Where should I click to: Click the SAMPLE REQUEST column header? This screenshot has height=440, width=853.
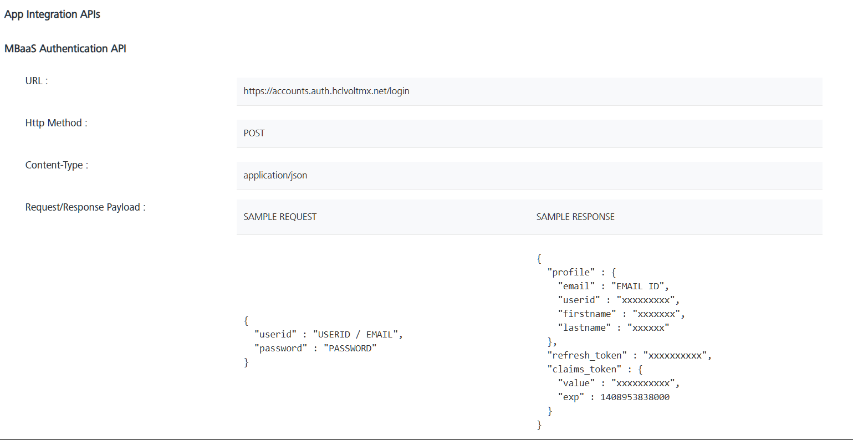coord(280,217)
